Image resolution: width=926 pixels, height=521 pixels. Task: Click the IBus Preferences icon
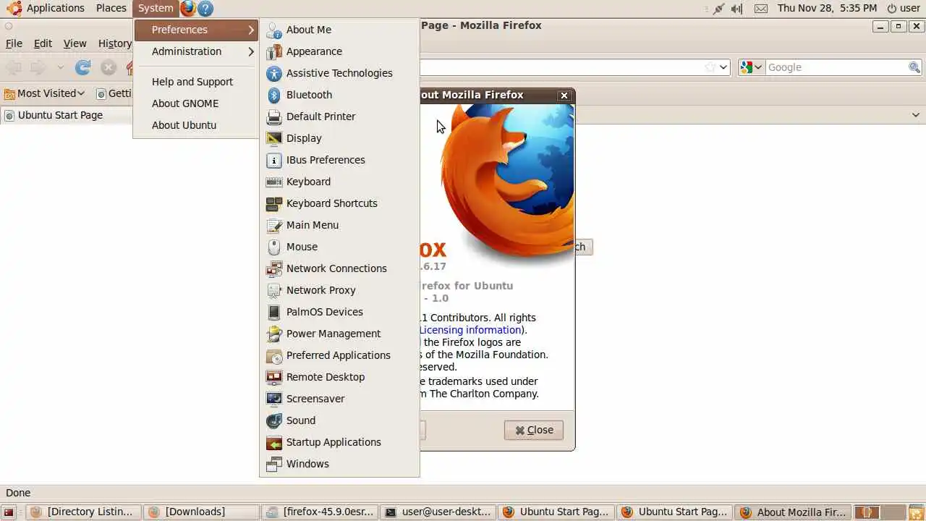pos(273,160)
